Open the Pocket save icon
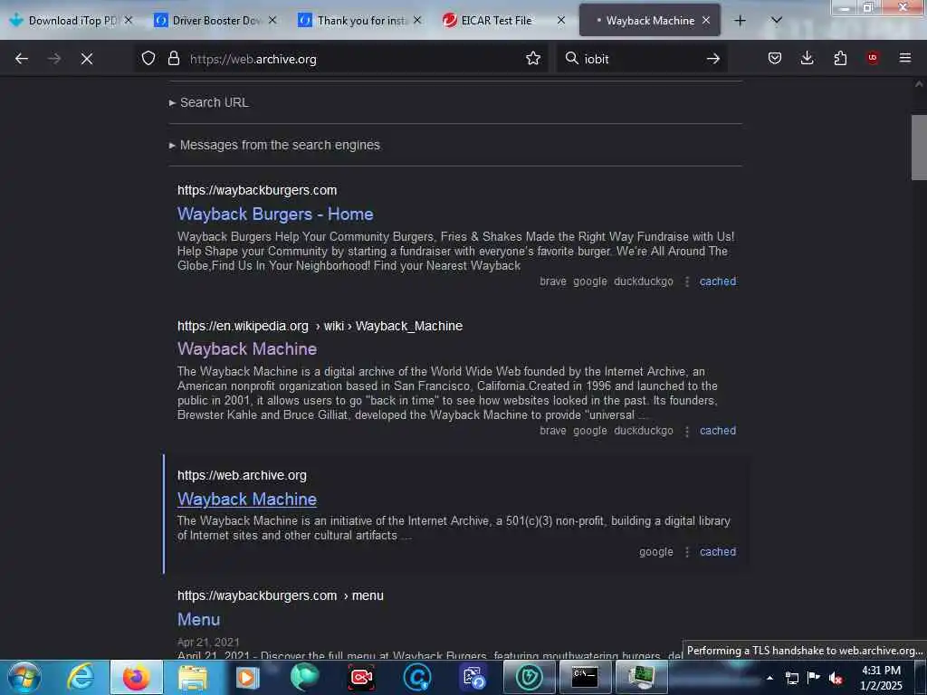Viewport: 927px width, 695px height. click(x=775, y=58)
